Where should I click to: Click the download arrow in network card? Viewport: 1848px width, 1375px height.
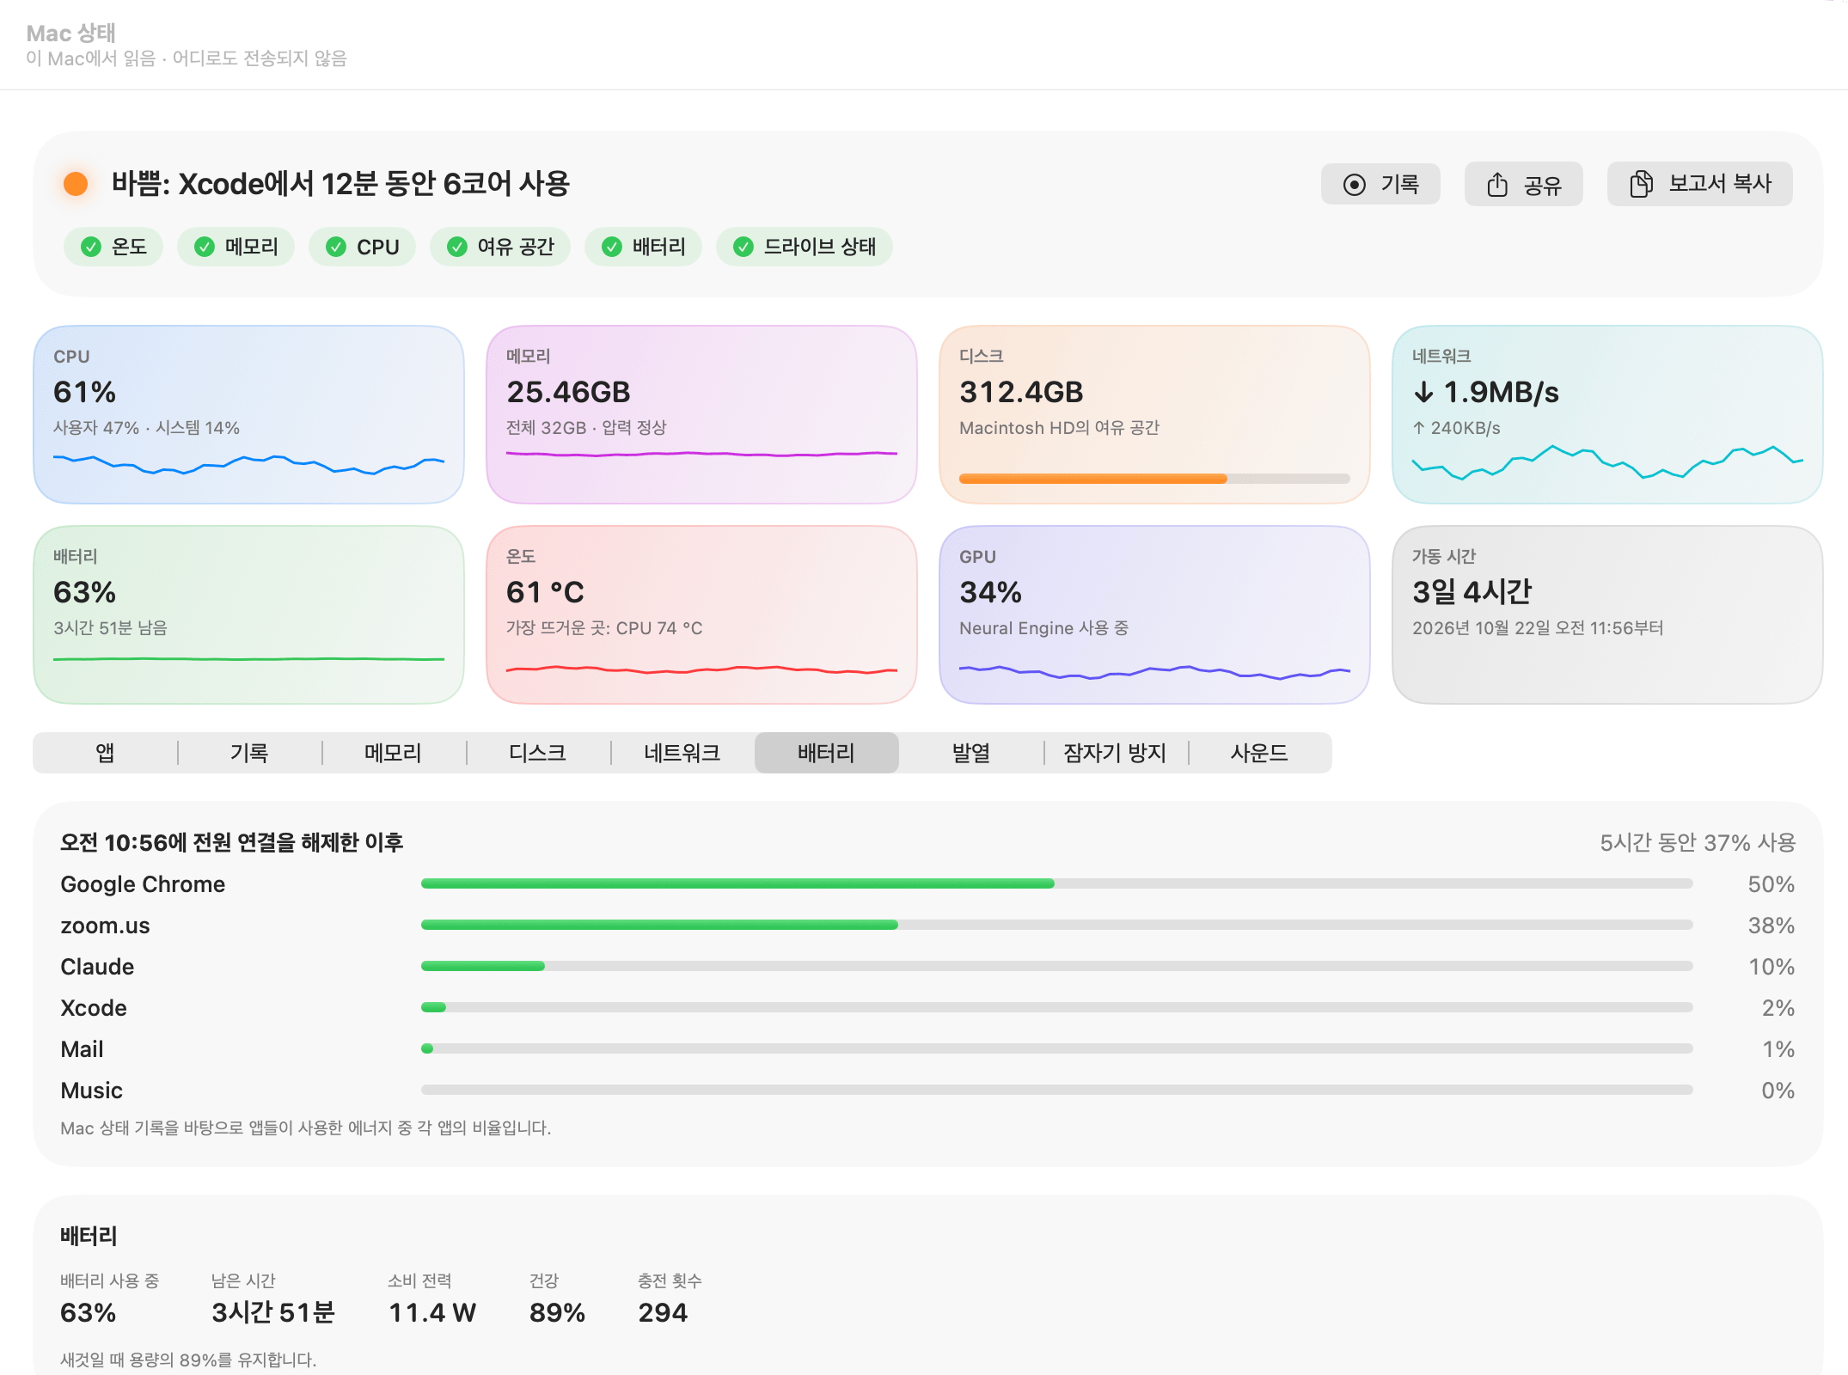coord(1423,393)
